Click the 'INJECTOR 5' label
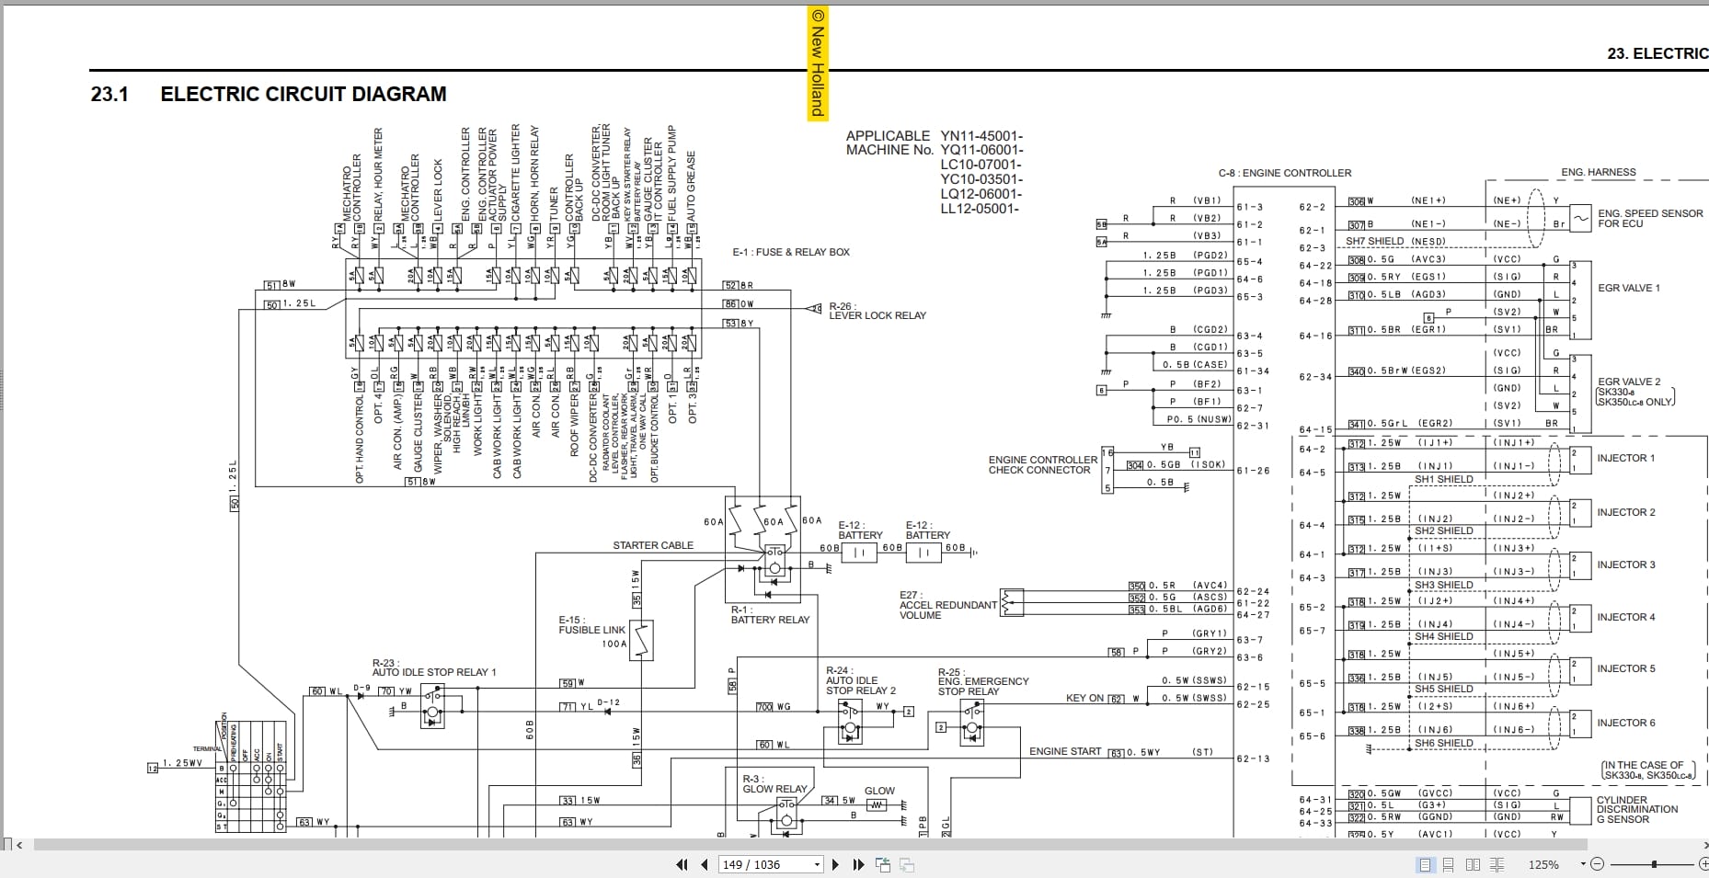1709x878 pixels. (1625, 668)
